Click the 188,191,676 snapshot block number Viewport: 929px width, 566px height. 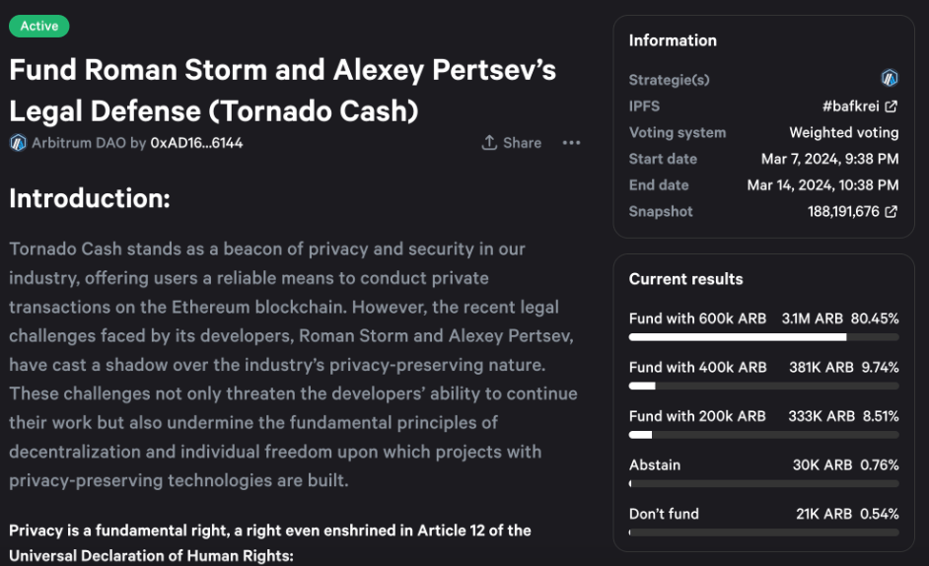843,212
